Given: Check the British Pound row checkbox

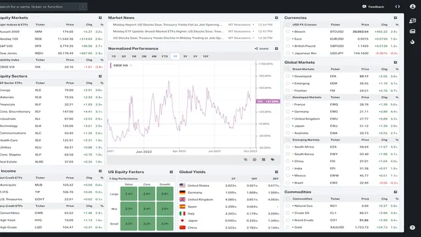Looking at the screenshot, I should pos(288,46).
